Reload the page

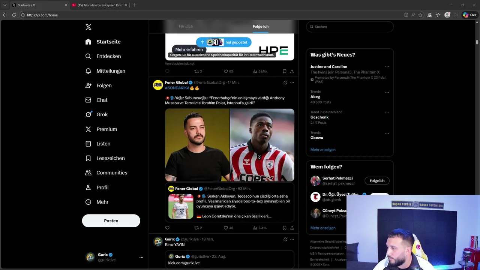pos(14,15)
